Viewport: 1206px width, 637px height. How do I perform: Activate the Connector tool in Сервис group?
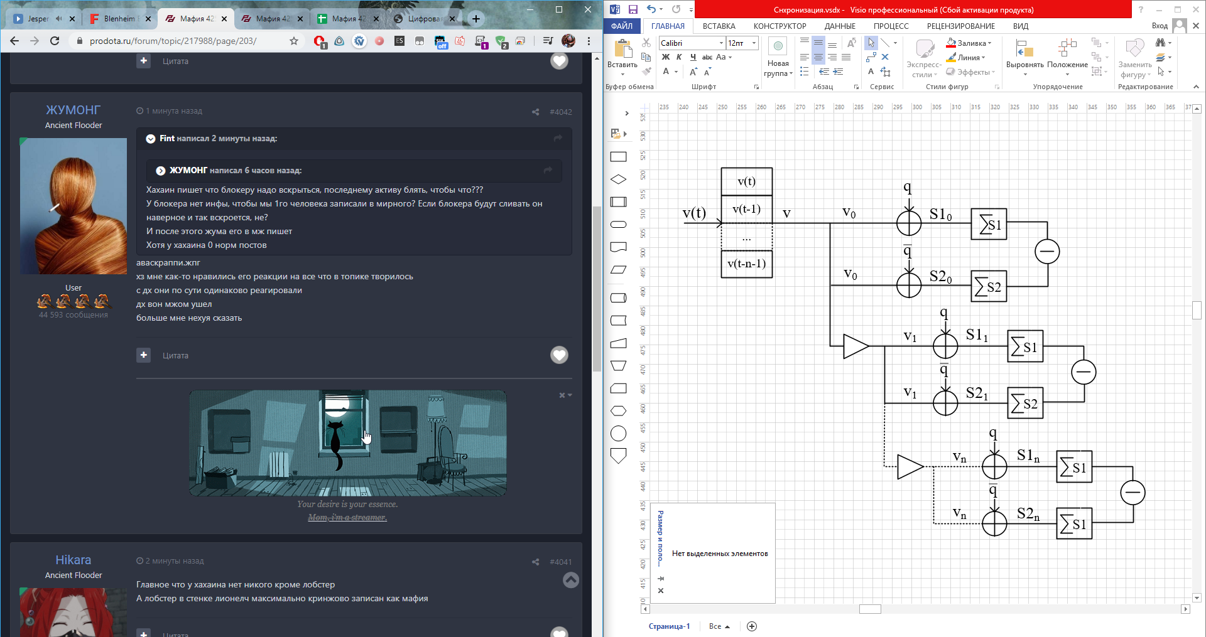(x=871, y=57)
